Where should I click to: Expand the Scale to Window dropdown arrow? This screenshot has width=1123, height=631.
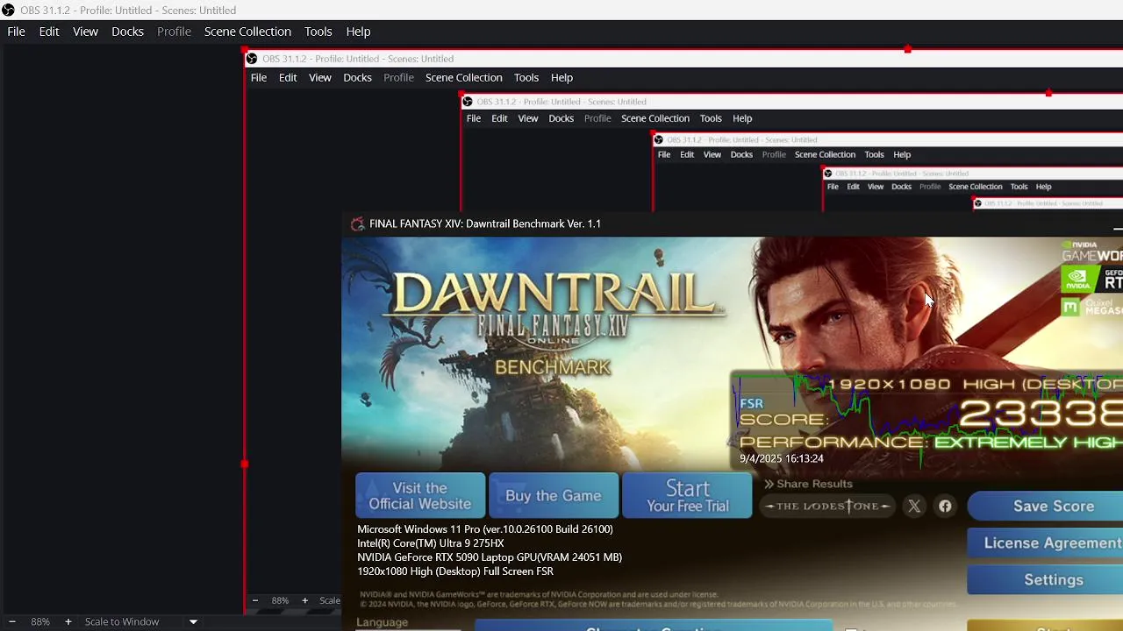click(x=193, y=622)
